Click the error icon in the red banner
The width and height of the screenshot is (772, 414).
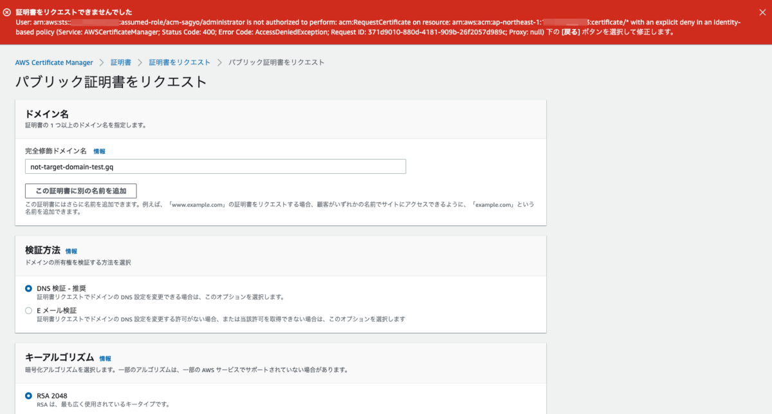(x=7, y=12)
